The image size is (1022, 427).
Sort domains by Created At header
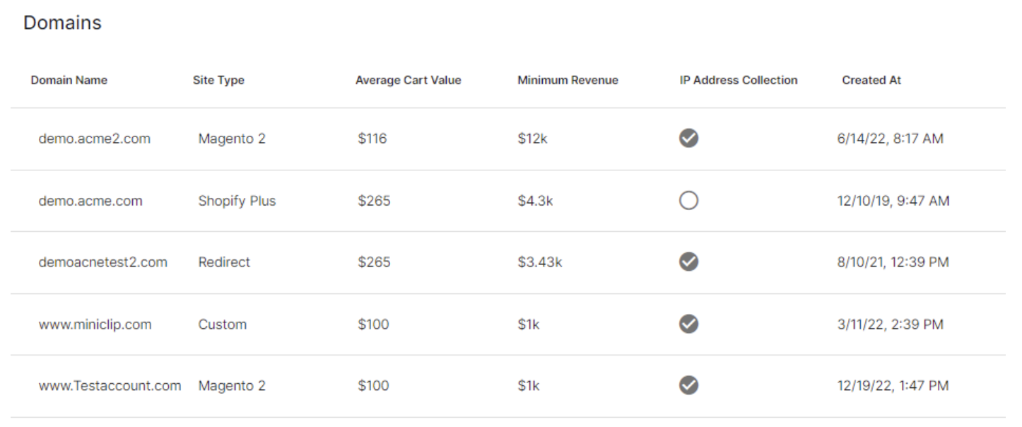[x=871, y=81]
